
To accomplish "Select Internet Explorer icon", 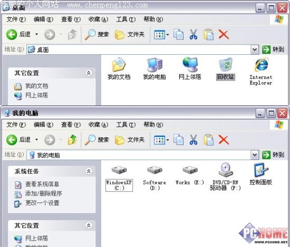I will (261, 71).
